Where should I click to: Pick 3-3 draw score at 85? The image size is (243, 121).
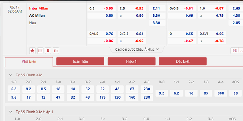pos(206,93)
